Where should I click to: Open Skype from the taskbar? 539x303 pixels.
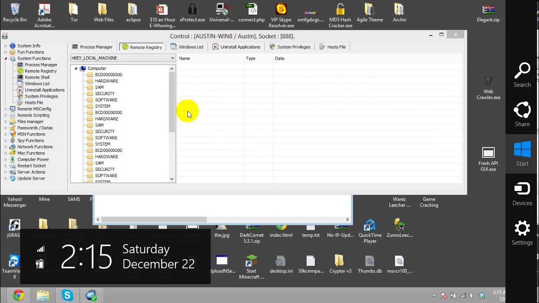click(67, 295)
